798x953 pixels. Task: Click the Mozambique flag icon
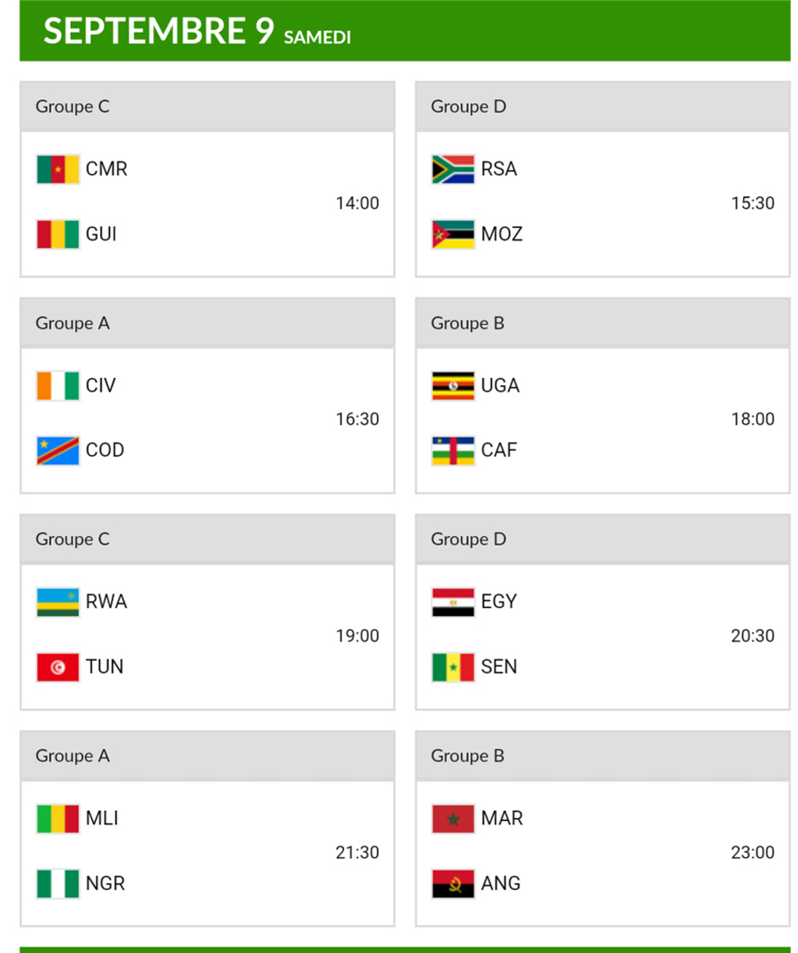click(x=453, y=234)
